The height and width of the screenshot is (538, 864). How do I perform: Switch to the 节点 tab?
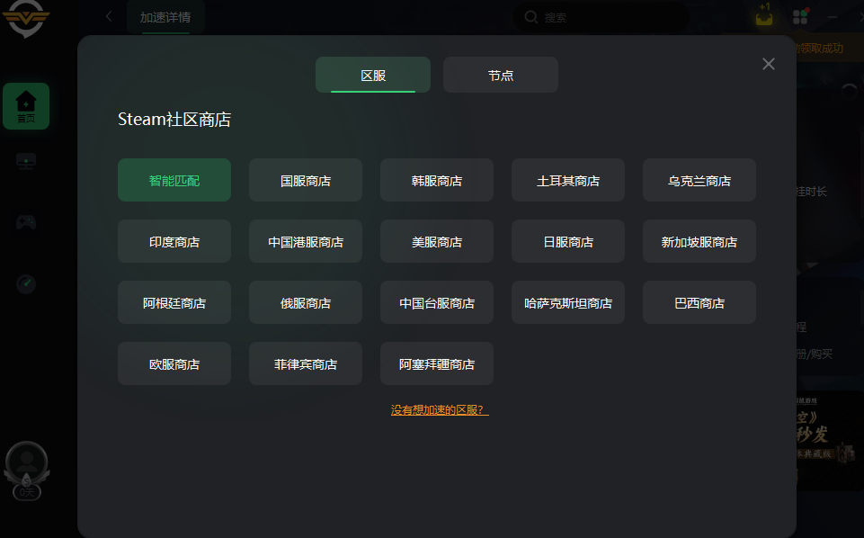click(x=500, y=75)
